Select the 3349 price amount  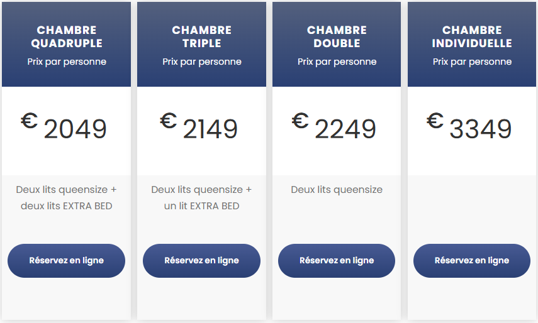tap(480, 129)
